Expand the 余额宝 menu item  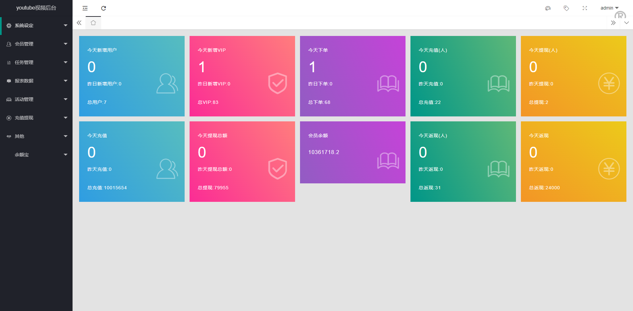(36, 155)
